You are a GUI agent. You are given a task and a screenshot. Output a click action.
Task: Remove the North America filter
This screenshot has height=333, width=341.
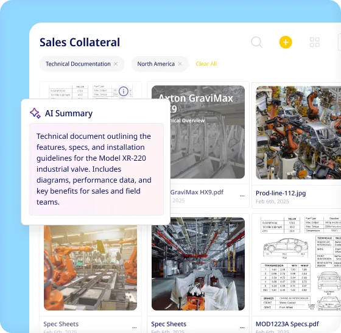tap(180, 64)
